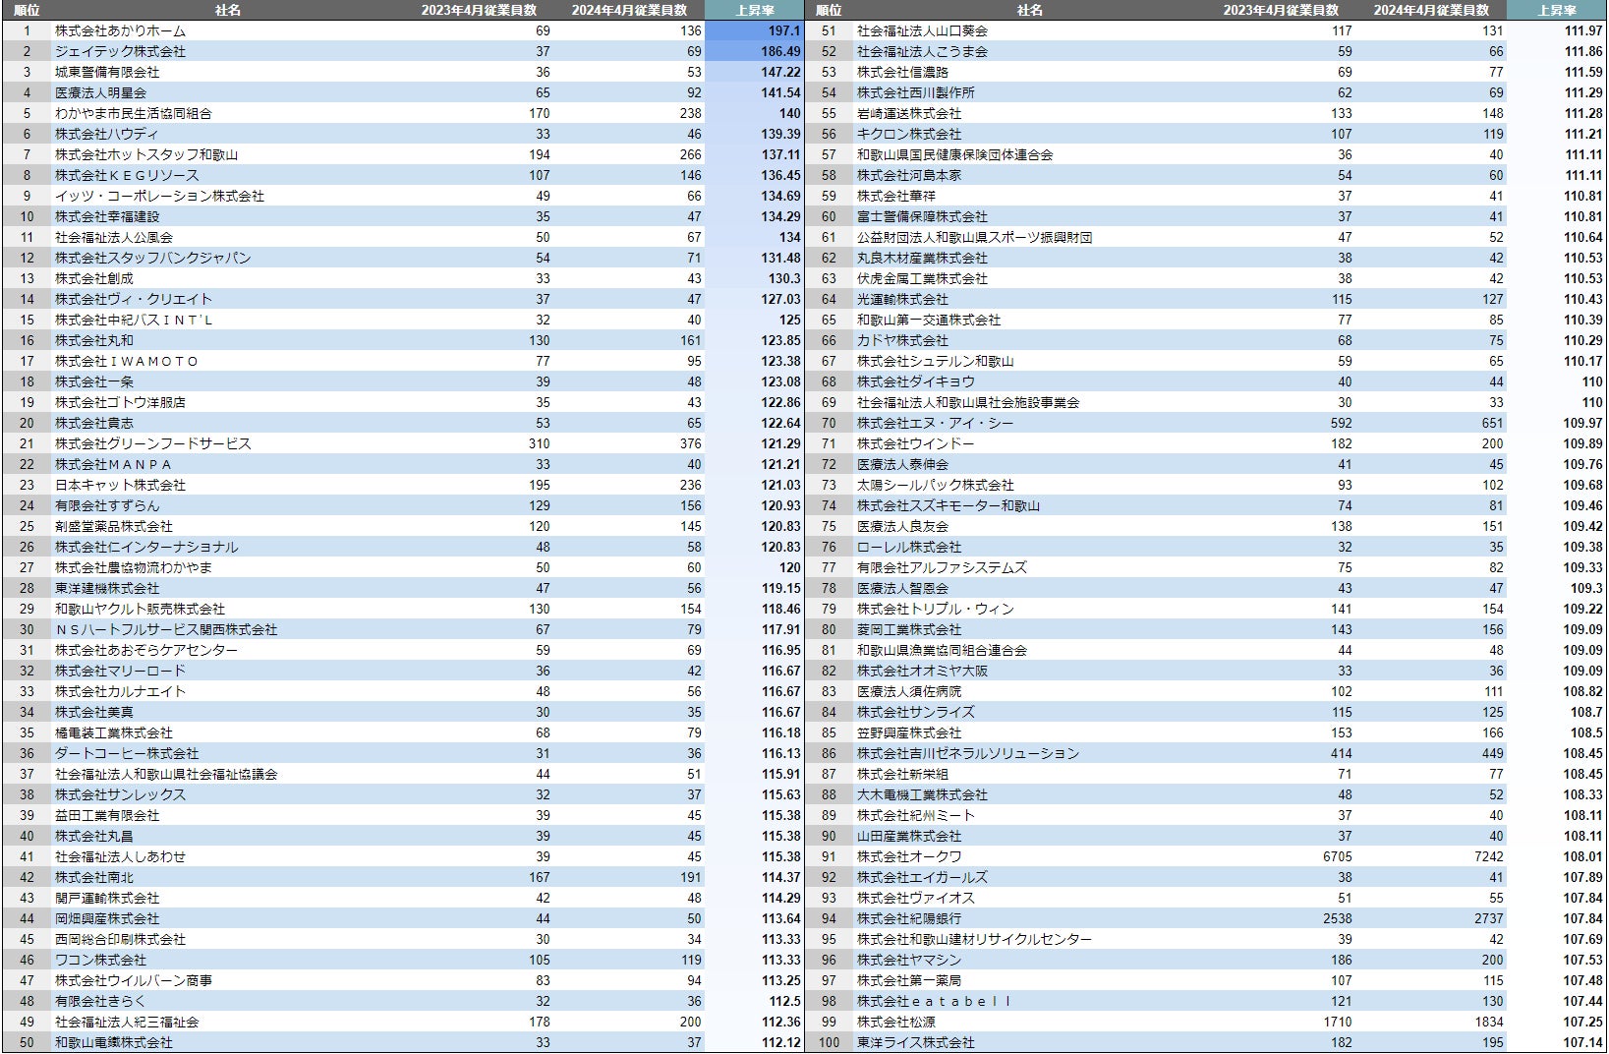Click 和歌山電鐵株式会社

coord(114,1042)
